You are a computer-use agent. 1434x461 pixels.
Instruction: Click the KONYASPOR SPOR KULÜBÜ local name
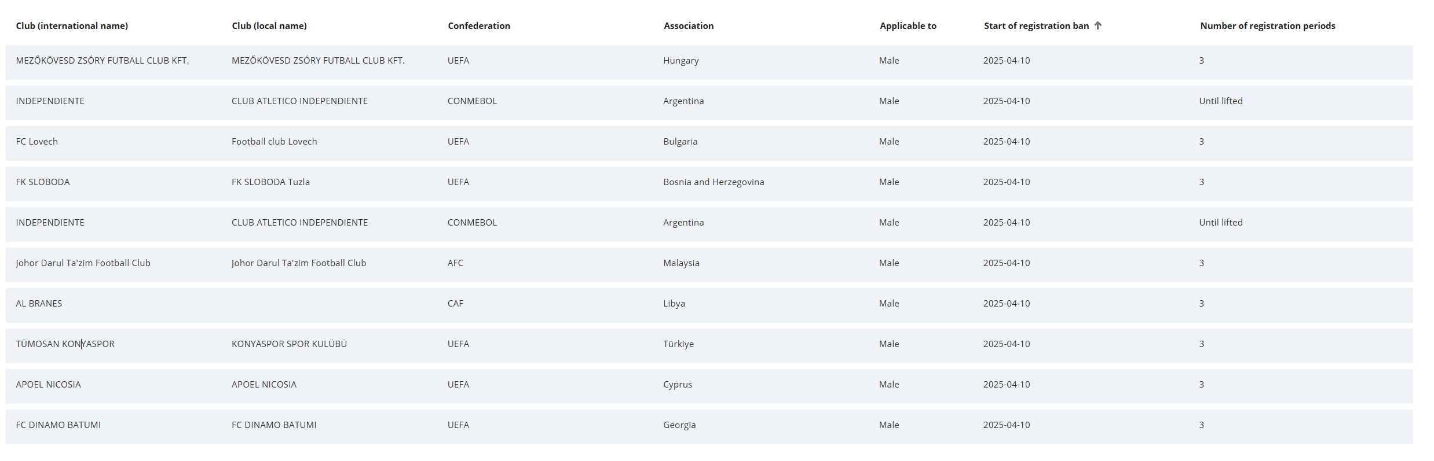289,344
